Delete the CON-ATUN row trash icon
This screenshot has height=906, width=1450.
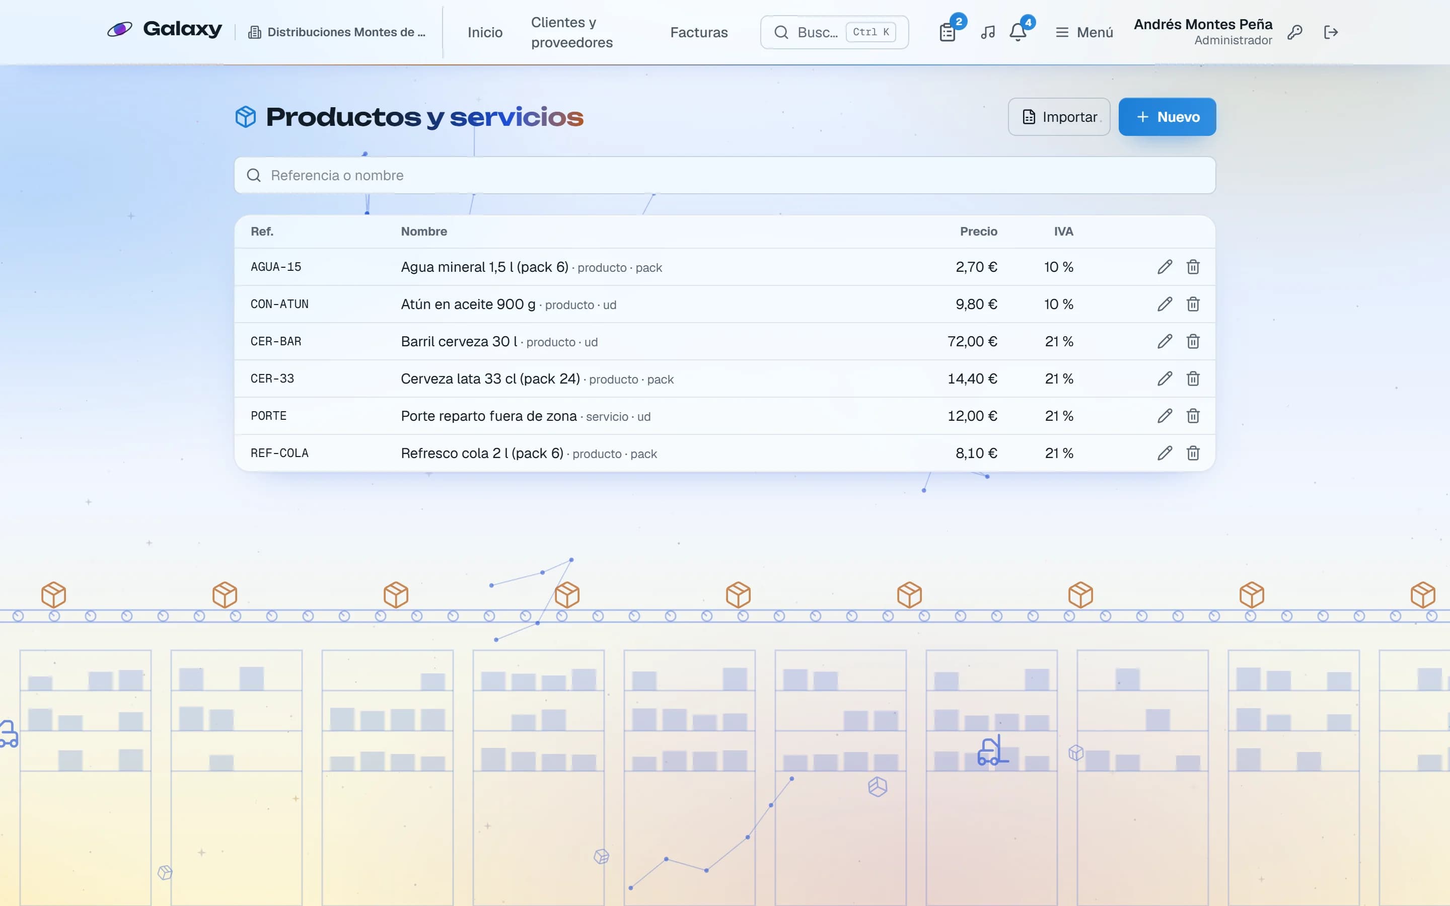tap(1193, 304)
